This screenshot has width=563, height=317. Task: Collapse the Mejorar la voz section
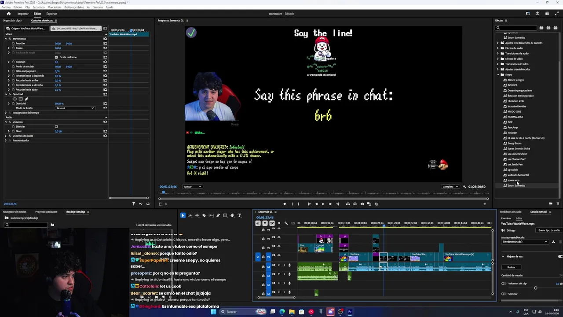click(x=503, y=256)
